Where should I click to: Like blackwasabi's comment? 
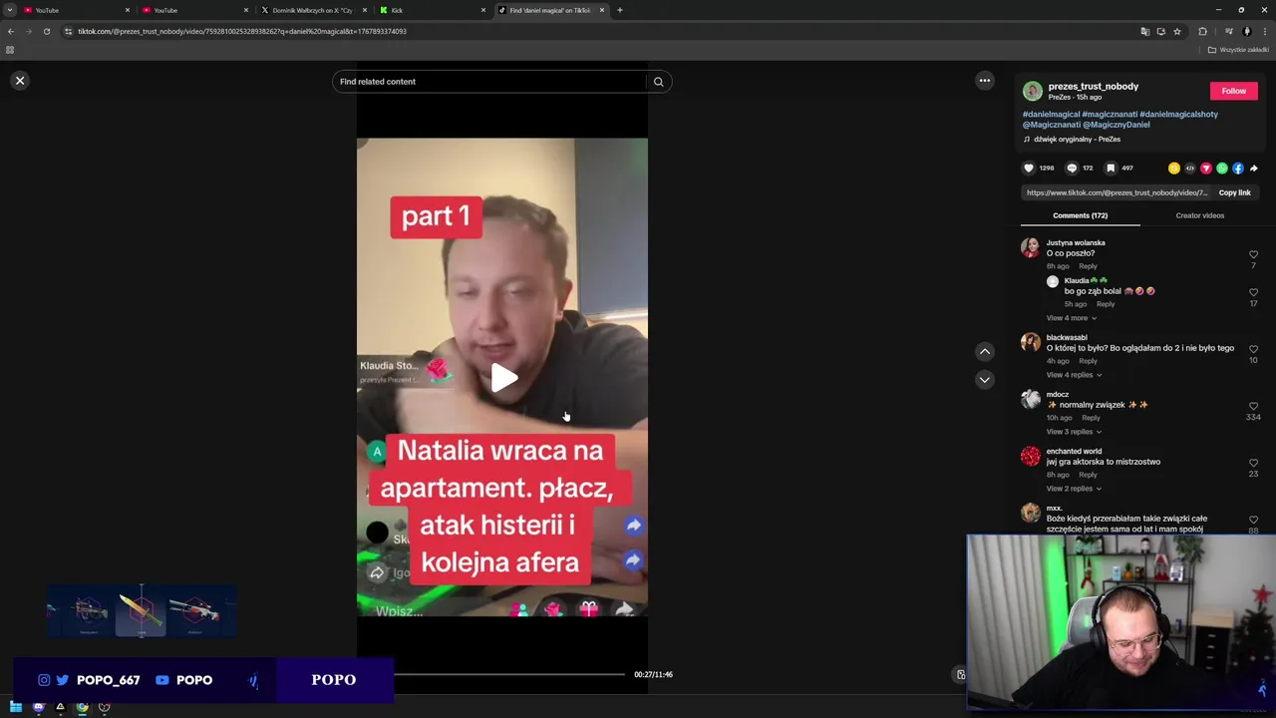tap(1253, 350)
